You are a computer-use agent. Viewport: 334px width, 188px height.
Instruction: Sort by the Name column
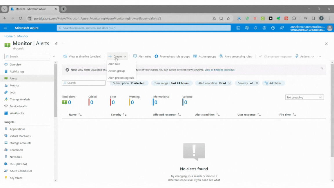click(75, 115)
